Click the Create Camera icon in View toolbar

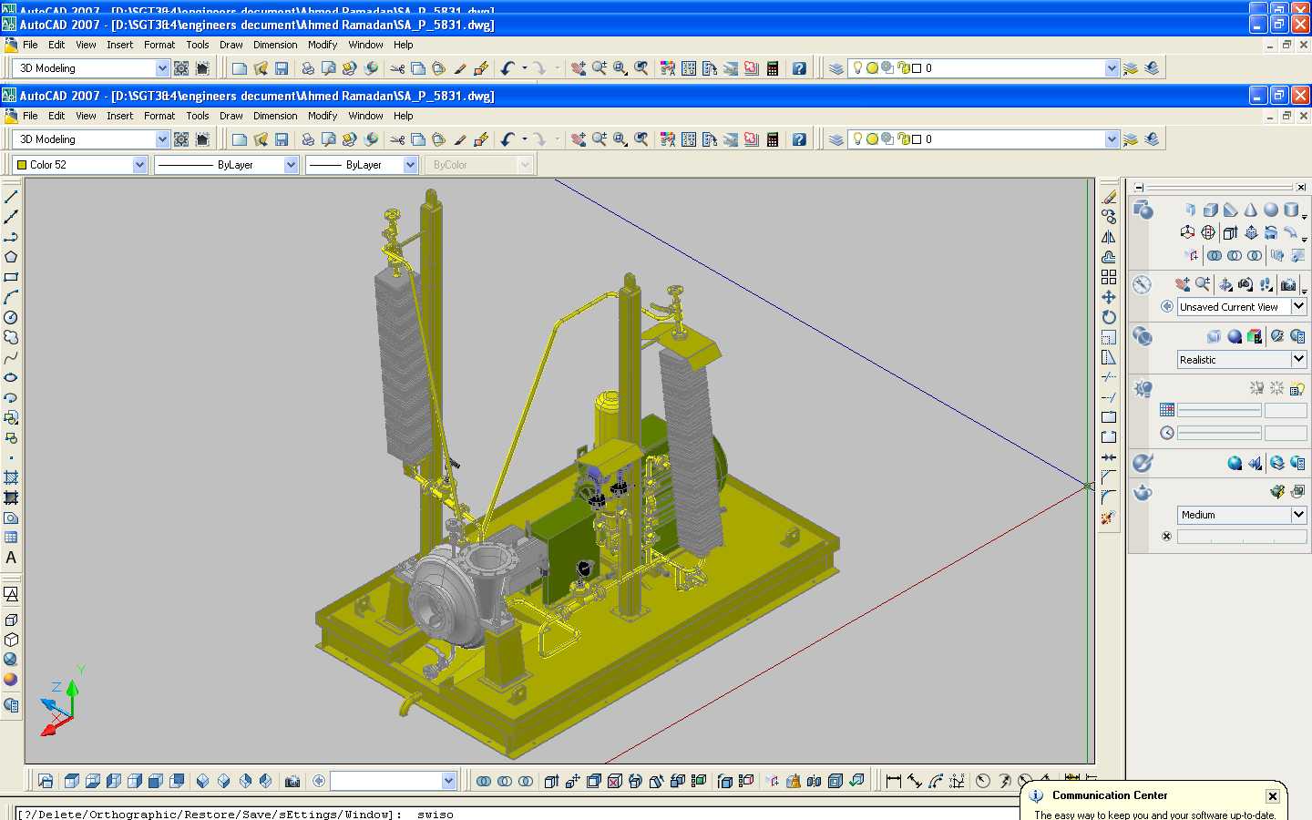point(292,781)
